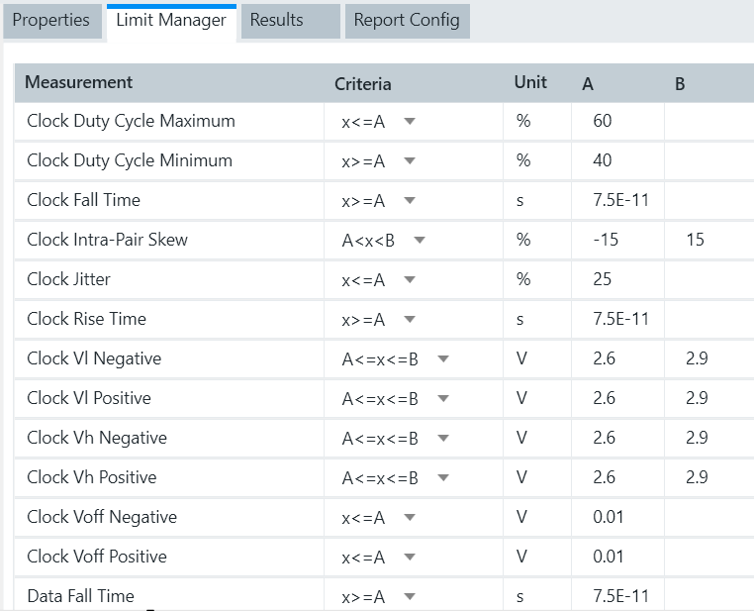Select the Clock Rise Time row label
Image resolution: width=754 pixels, height=611 pixels.
pyautogui.click(x=86, y=319)
